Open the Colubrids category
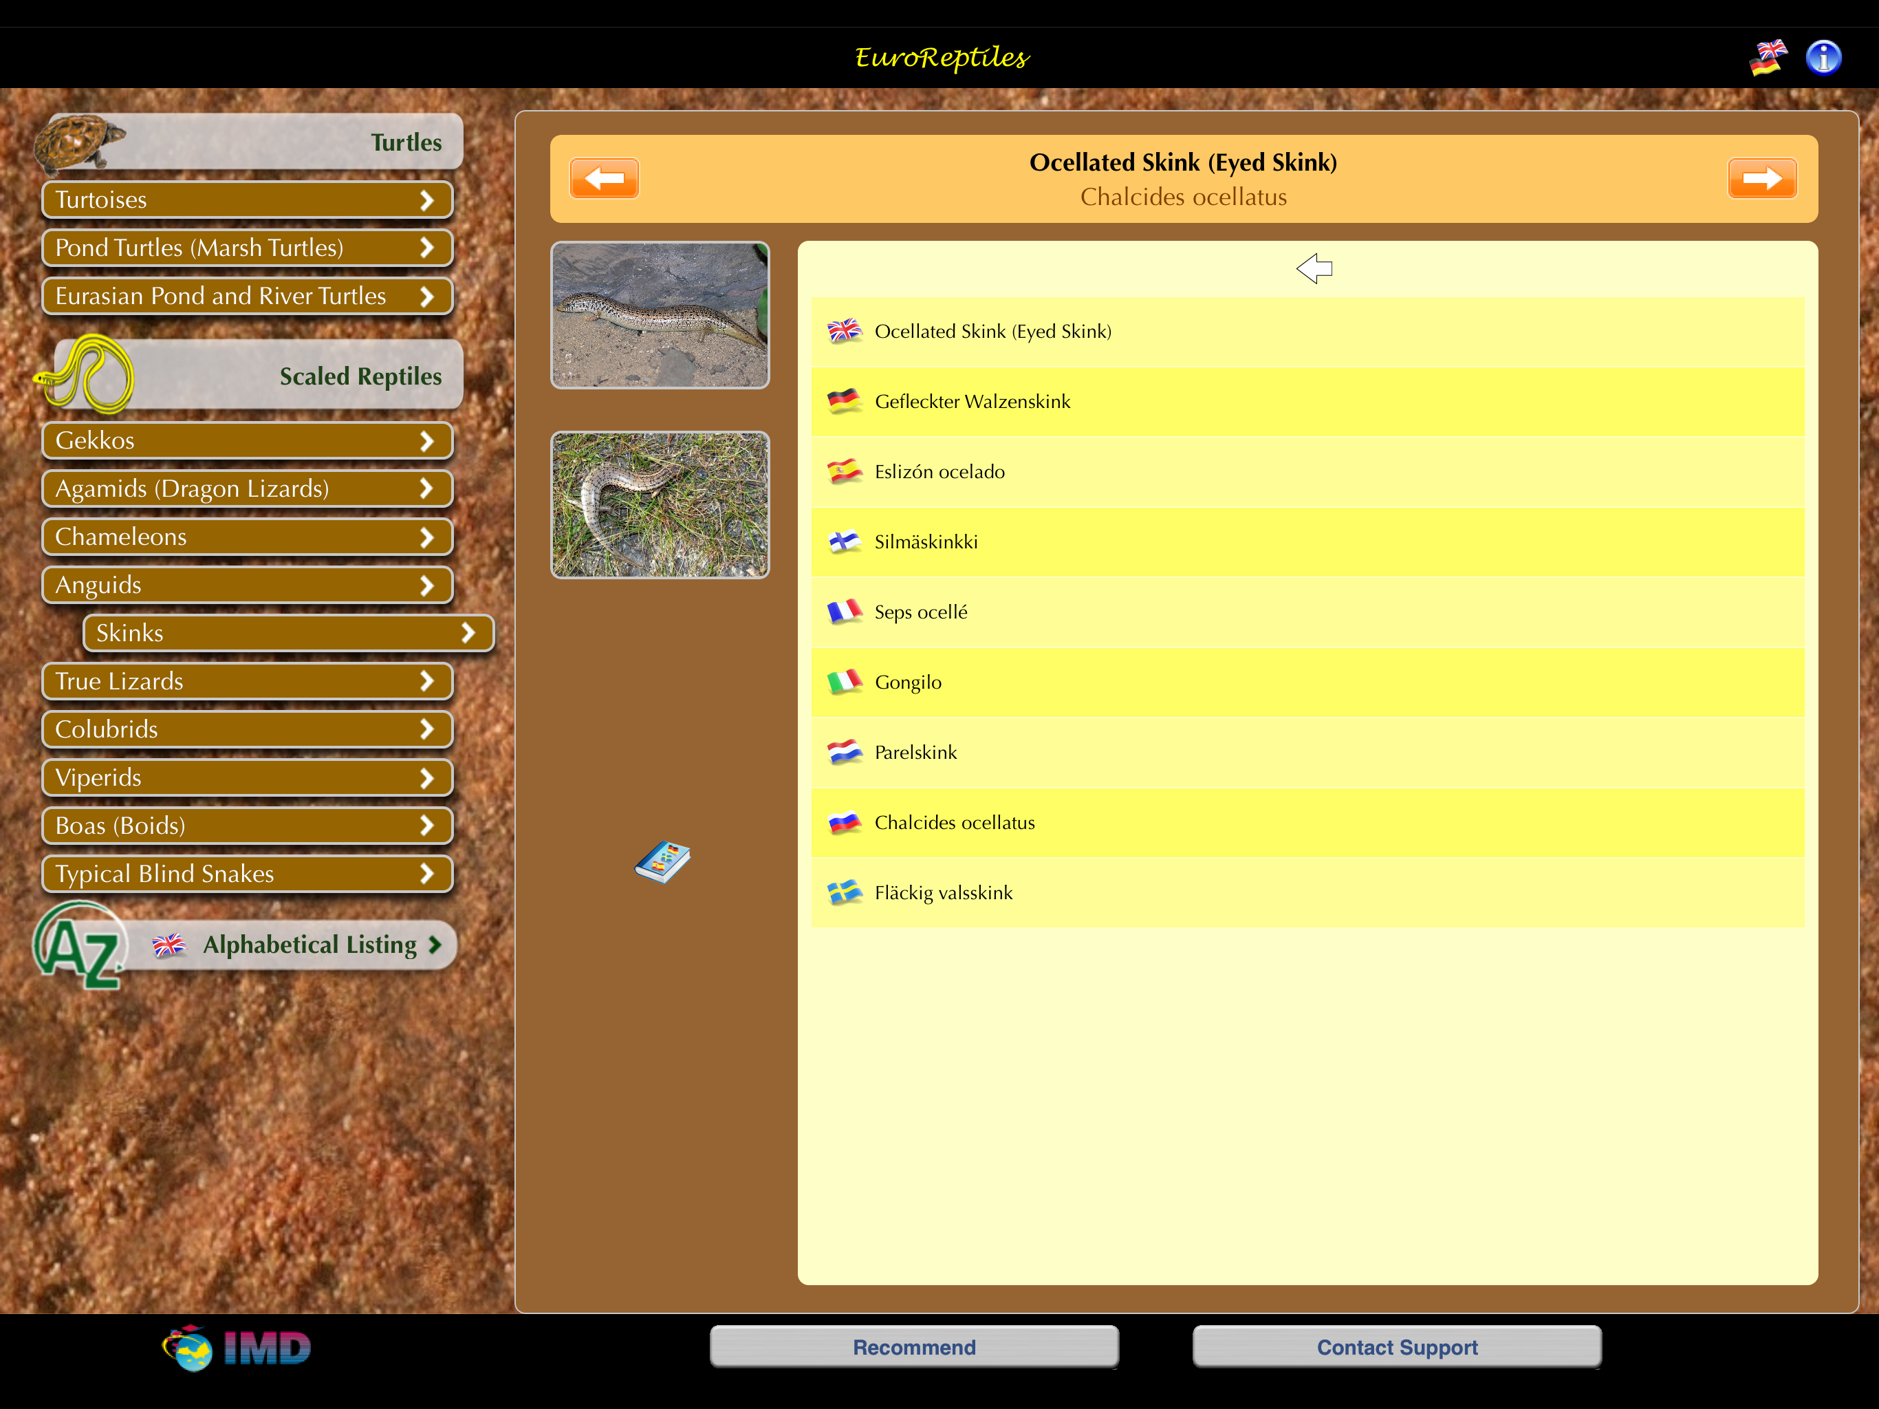 pos(247,729)
